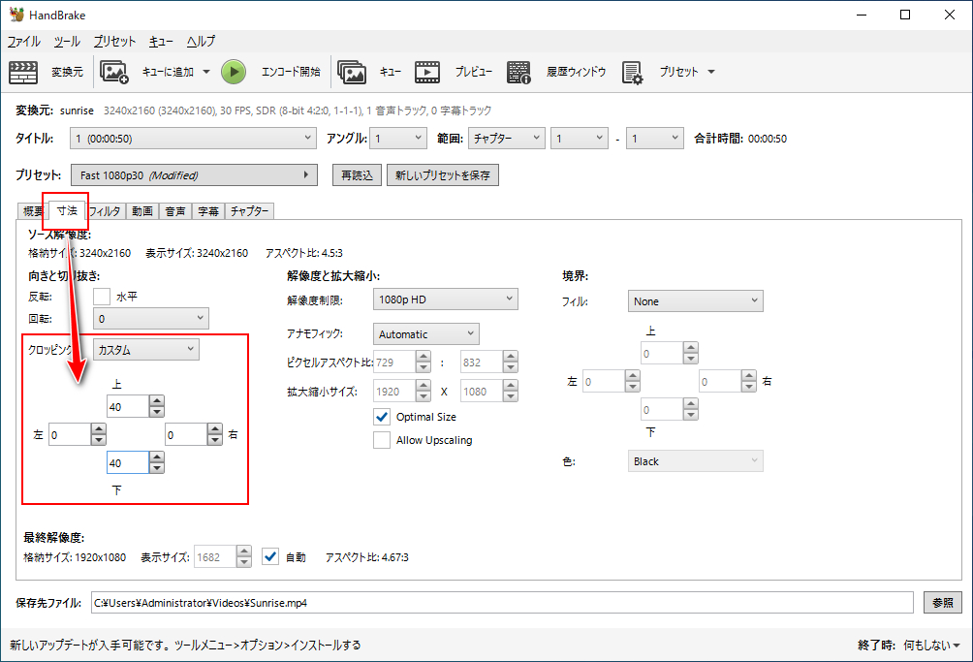
Task: Open the アナモフィック Automatic dropdown
Action: click(x=425, y=334)
